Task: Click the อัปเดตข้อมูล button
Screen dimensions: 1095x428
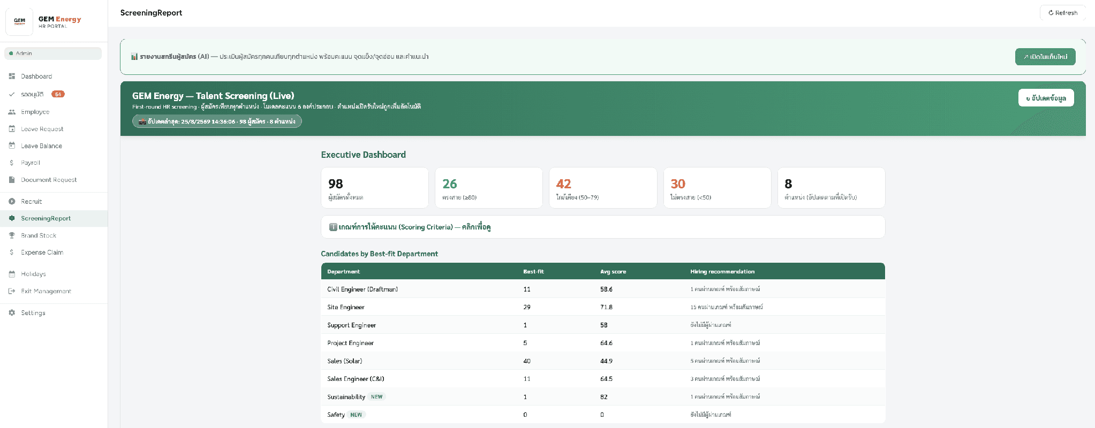Action: [1046, 98]
